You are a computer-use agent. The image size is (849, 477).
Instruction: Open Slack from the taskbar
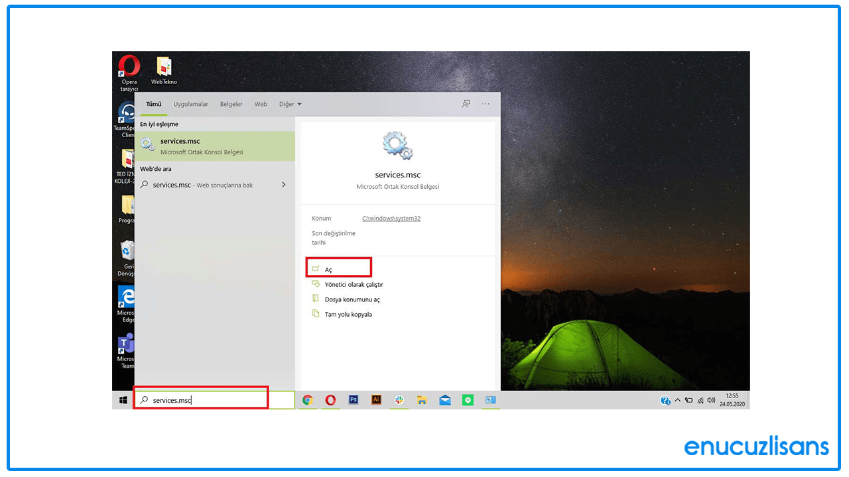[x=399, y=400]
